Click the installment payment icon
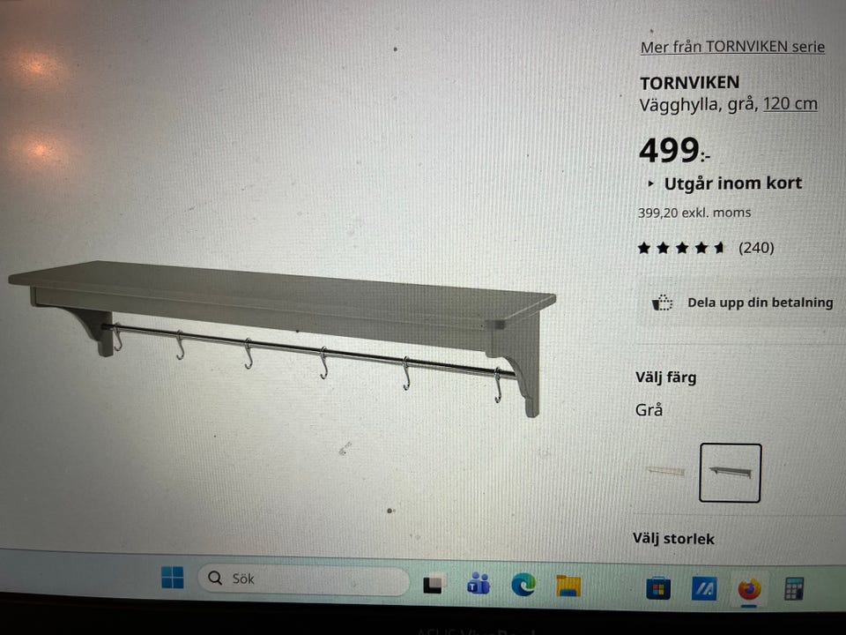Image resolution: width=846 pixels, height=635 pixels. coord(662,303)
